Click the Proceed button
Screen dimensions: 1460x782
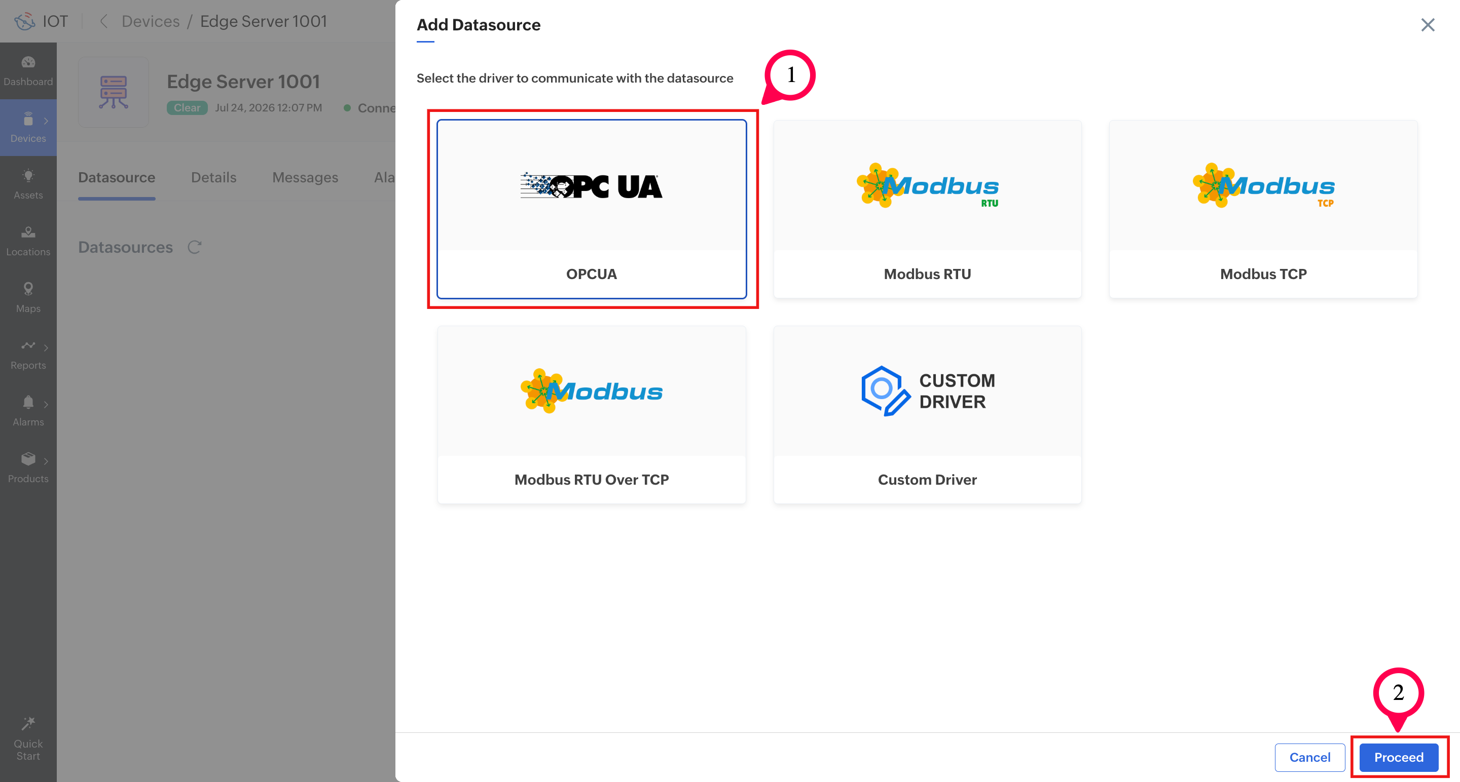(x=1398, y=757)
